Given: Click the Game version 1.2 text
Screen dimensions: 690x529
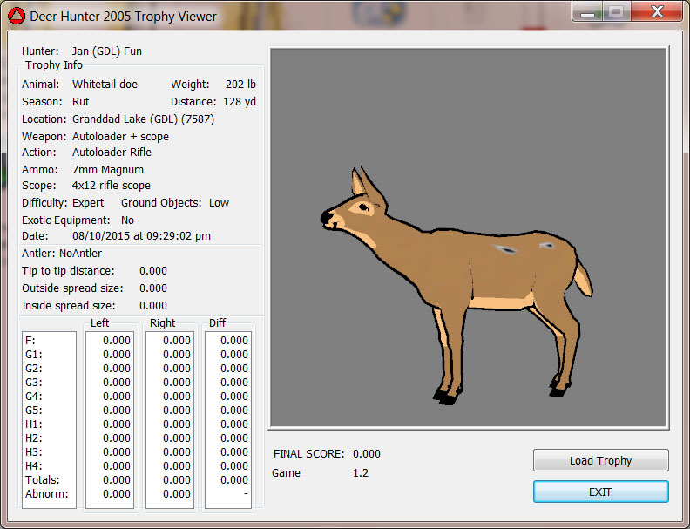Looking at the screenshot, I should [360, 473].
